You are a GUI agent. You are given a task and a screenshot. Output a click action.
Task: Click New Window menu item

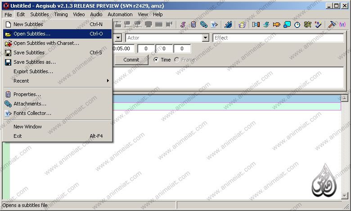(57, 127)
